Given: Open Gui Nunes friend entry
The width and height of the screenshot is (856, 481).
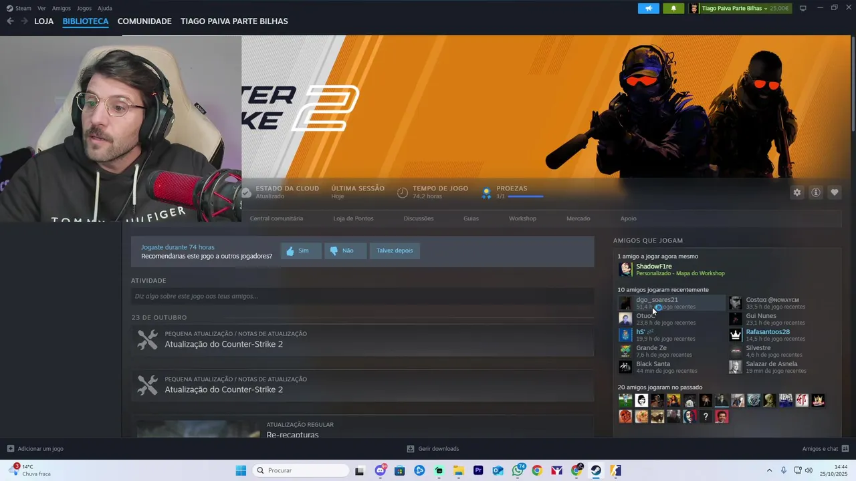Looking at the screenshot, I should [769, 319].
